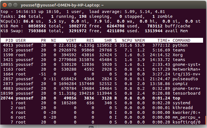The image size is (207, 128).
Task: Click the gnome-term+ command name
Action: (186, 89)
